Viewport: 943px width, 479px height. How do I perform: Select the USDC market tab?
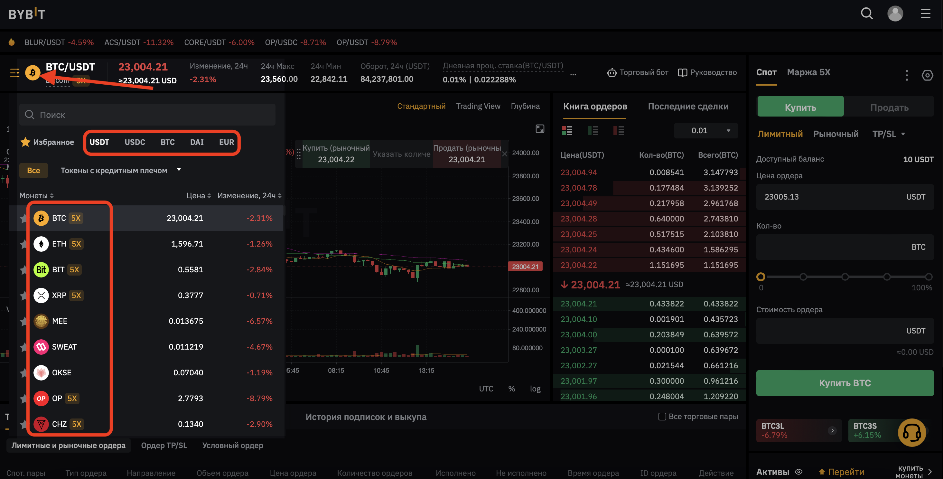click(x=135, y=142)
